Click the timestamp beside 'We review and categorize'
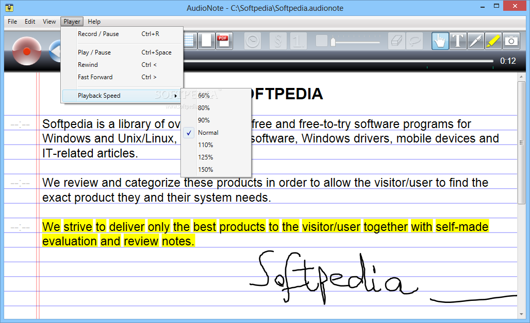This screenshot has height=323, width=530. coord(20,184)
